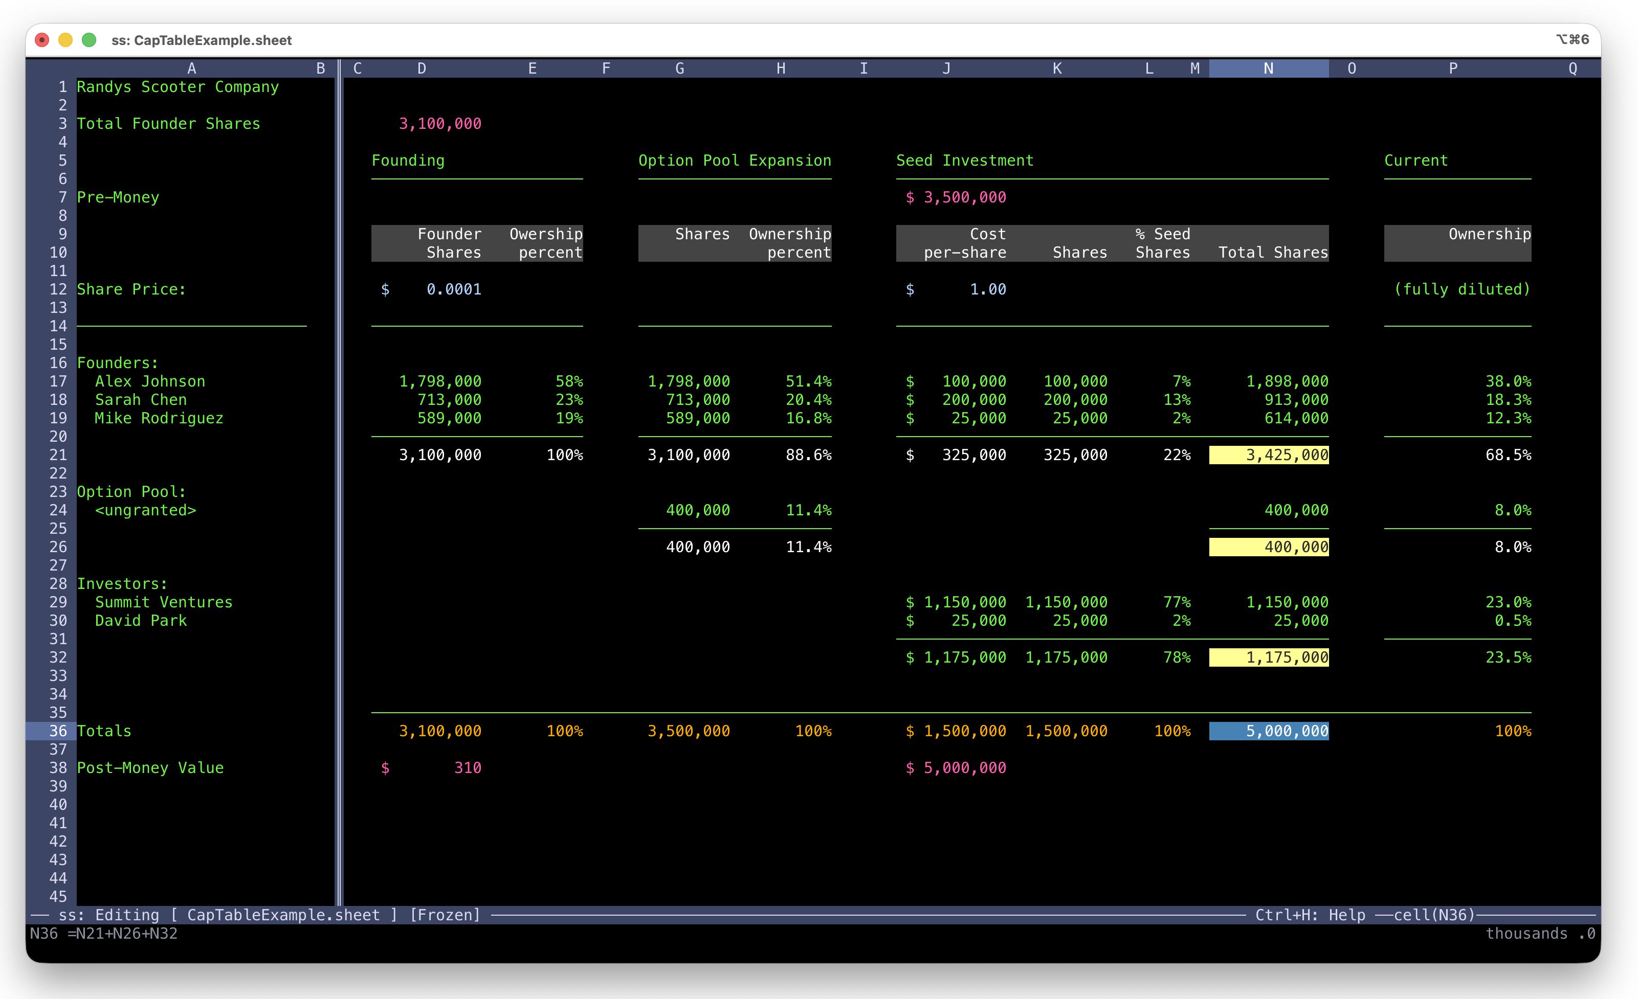The height and width of the screenshot is (999, 1638).
Task: Click the yellow minimize window button
Action: coord(65,40)
